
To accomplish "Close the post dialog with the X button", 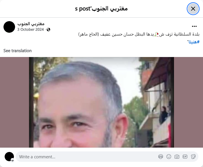I will [193, 9].
